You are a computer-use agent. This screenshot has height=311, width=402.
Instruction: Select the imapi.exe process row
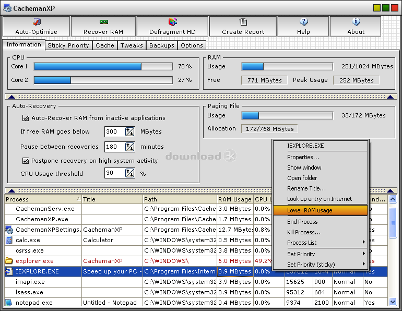coord(196,282)
